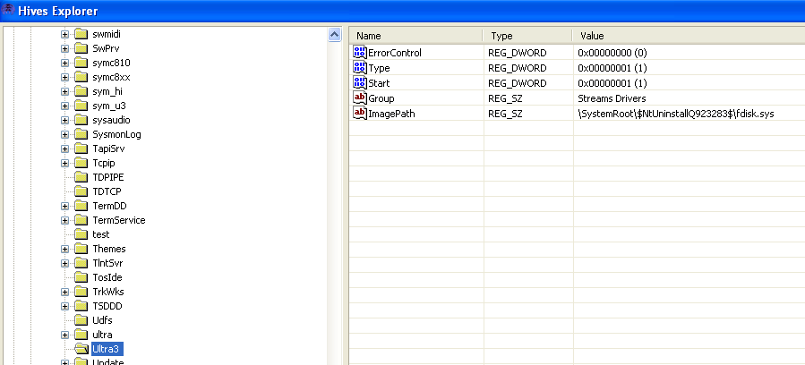This screenshot has width=805, height=365.
Task: Click the Ultra3 folder icon
Action: pos(81,349)
